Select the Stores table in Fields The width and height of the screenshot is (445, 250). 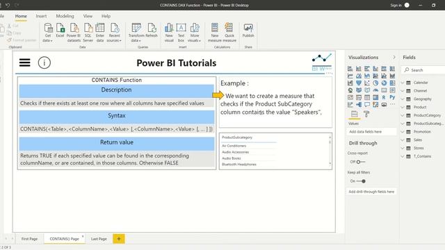pyautogui.click(x=419, y=148)
